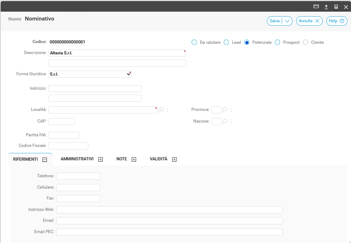Screen dimensions: 351x243
Task: Click the window layout icon in title bar
Action: coord(316,7)
